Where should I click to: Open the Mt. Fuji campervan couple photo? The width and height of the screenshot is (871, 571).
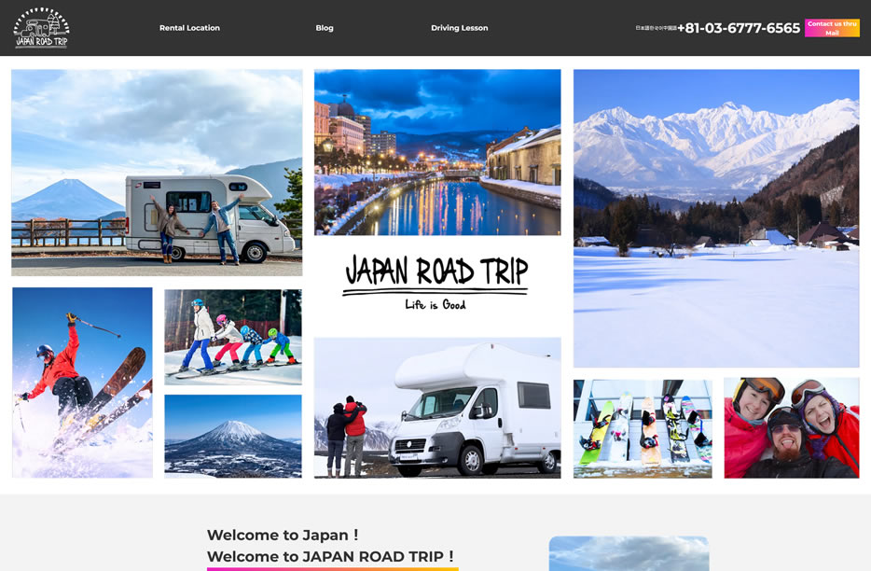[157, 173]
